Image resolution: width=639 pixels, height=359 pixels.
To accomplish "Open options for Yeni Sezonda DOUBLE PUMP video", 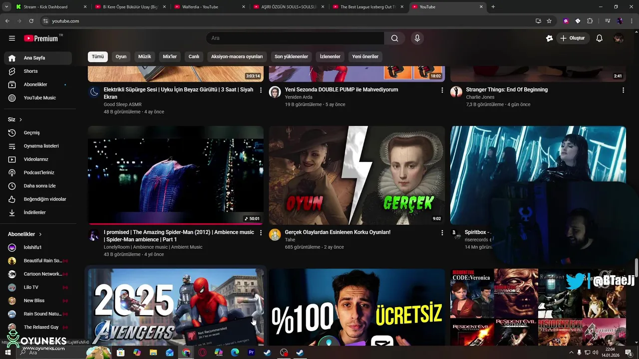I will (x=442, y=90).
